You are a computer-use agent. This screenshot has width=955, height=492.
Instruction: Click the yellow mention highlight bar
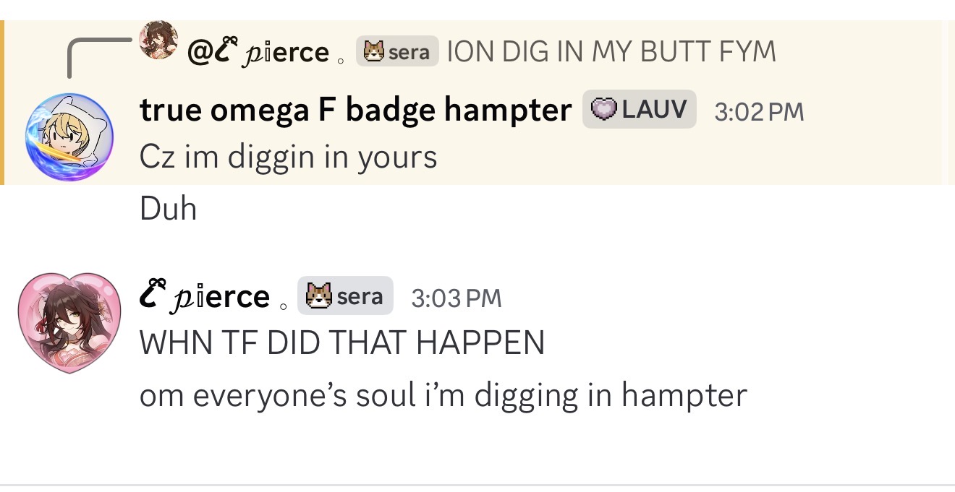point(2,103)
